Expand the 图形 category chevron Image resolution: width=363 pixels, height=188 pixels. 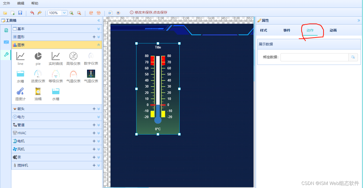pyautogui.click(x=99, y=37)
